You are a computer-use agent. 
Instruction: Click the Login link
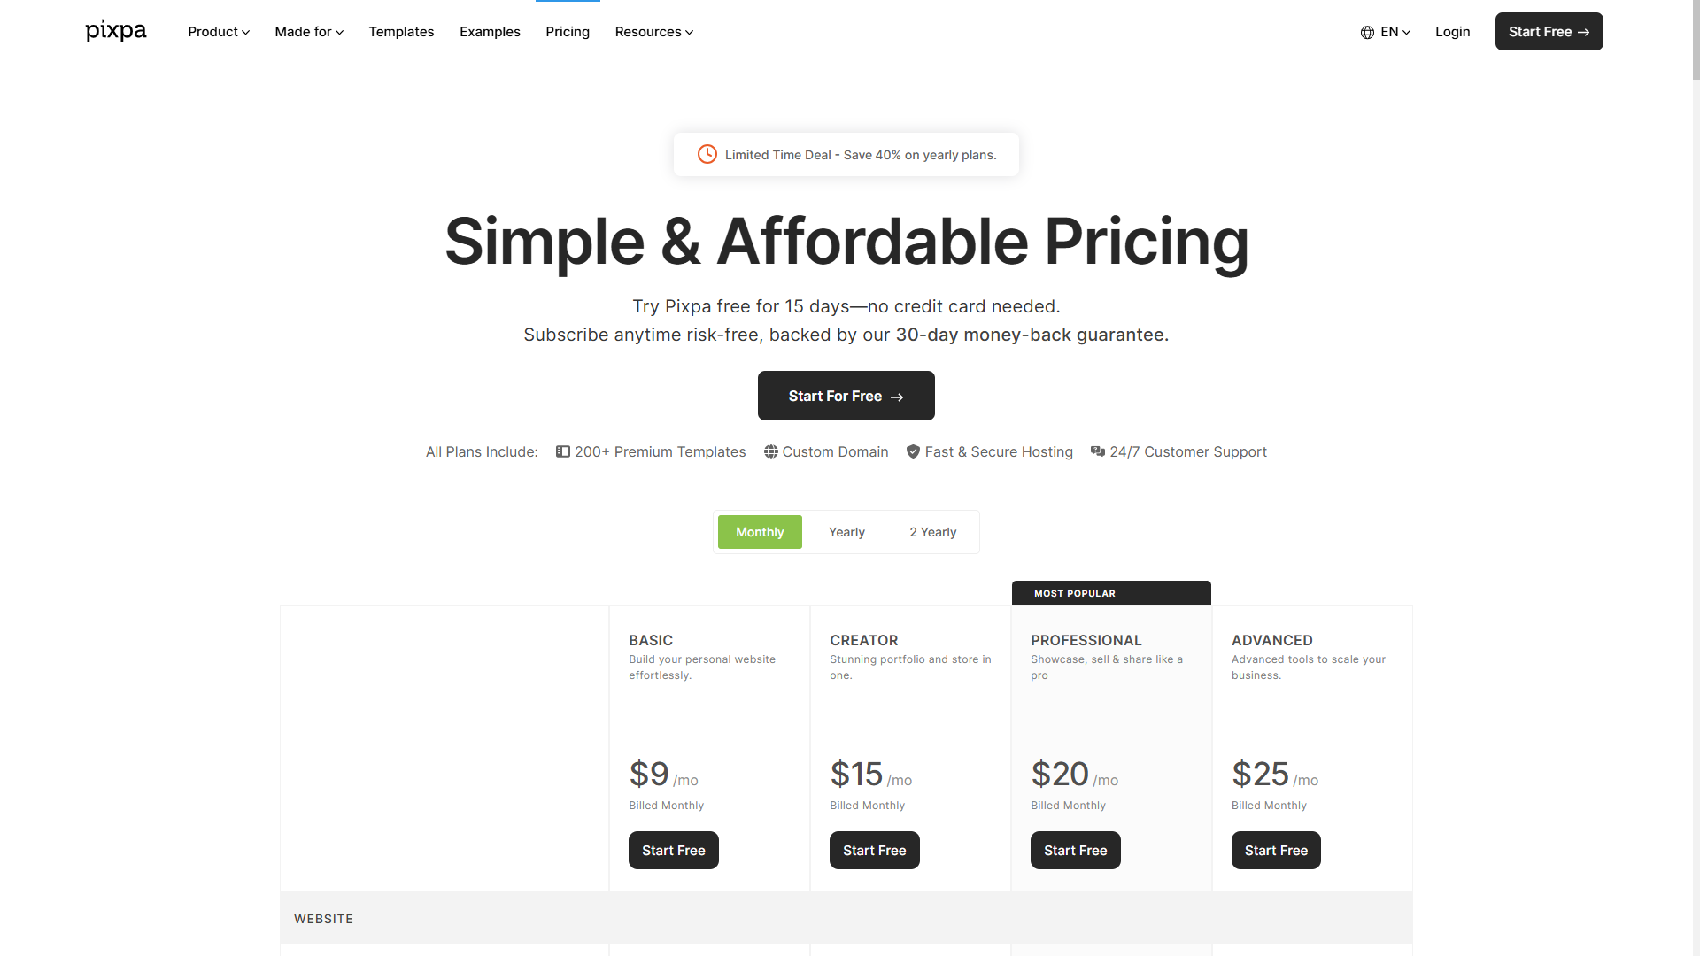(1452, 32)
